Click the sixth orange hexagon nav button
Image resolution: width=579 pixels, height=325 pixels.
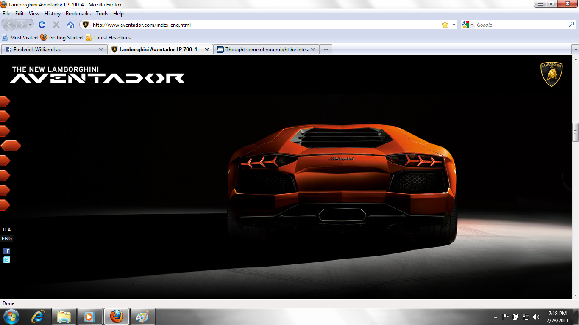5,175
